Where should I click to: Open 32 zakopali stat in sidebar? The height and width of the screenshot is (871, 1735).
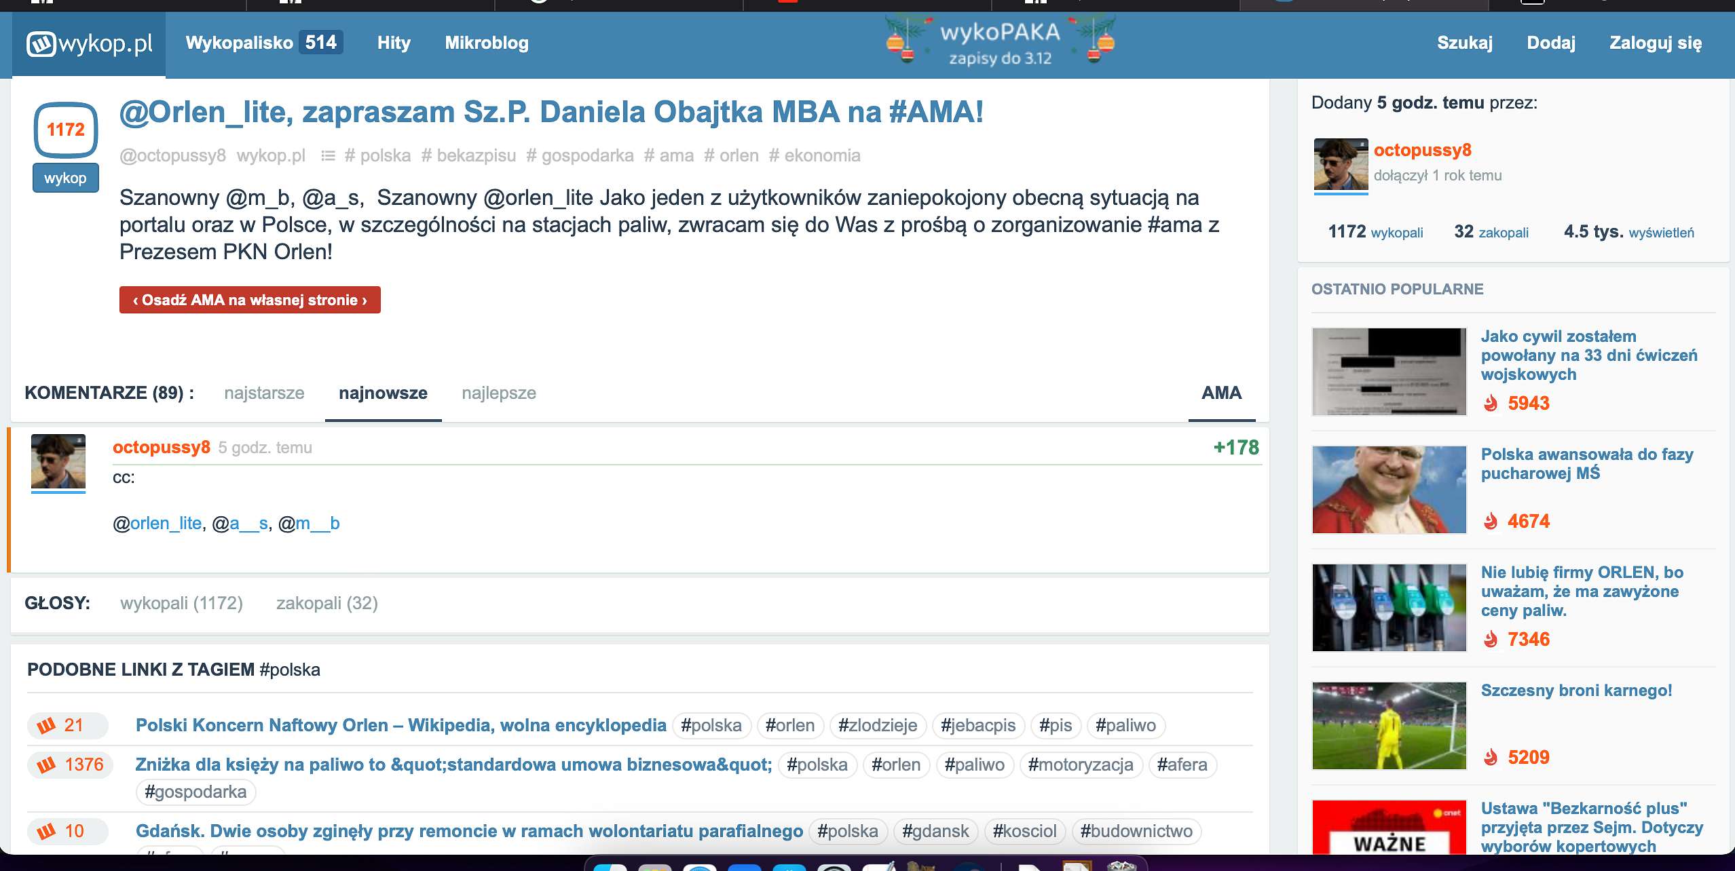[x=1491, y=232]
